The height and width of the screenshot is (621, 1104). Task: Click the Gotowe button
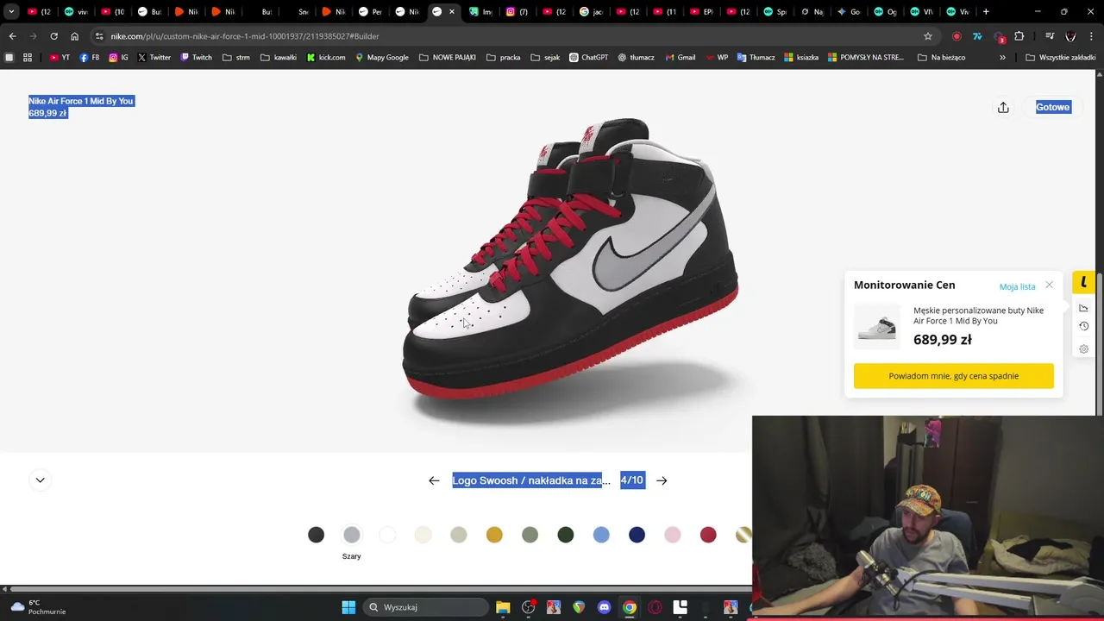pyautogui.click(x=1053, y=107)
